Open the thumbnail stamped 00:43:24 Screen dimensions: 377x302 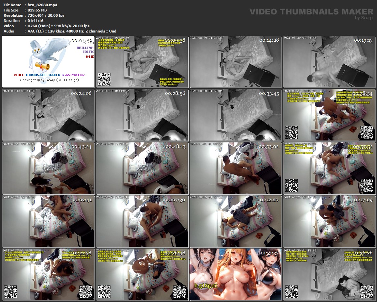point(48,168)
